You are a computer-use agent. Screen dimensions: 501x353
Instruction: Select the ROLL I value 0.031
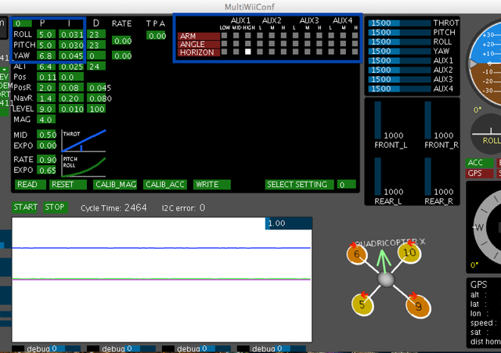71,34
